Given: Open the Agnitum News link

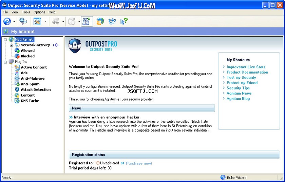Looking at the screenshot, I should coord(239,93).
